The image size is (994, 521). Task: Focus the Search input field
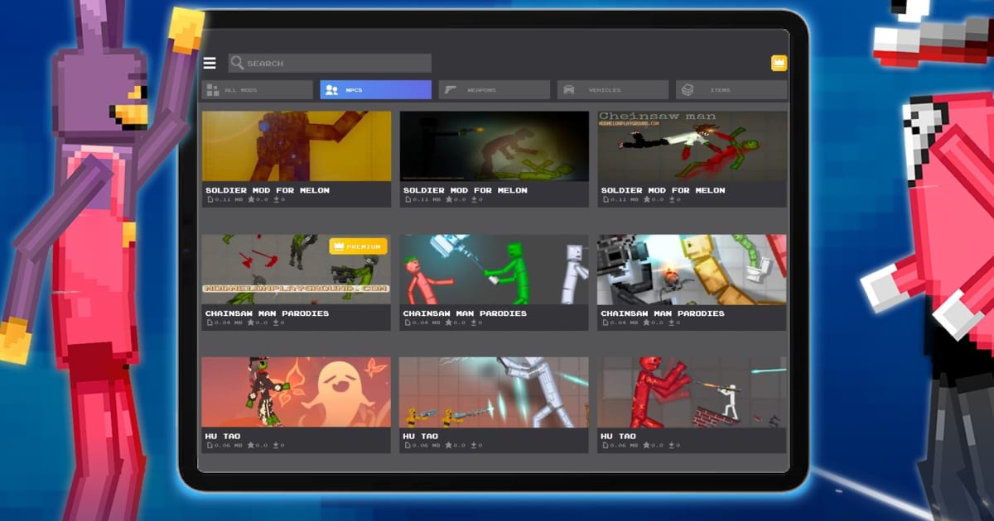pos(330,63)
